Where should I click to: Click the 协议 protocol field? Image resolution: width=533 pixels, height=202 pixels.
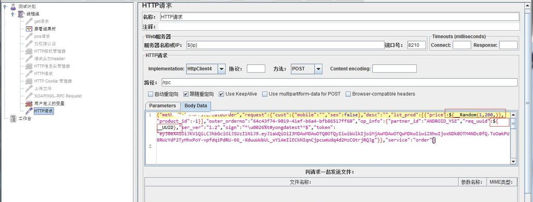click(256, 69)
